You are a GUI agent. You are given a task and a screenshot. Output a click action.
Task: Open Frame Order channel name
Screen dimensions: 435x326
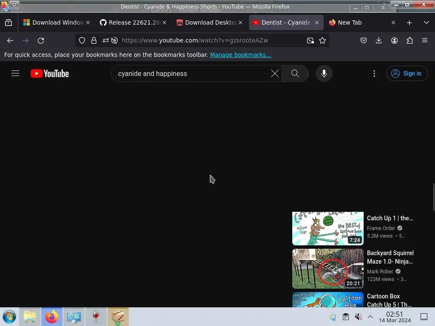381,228
